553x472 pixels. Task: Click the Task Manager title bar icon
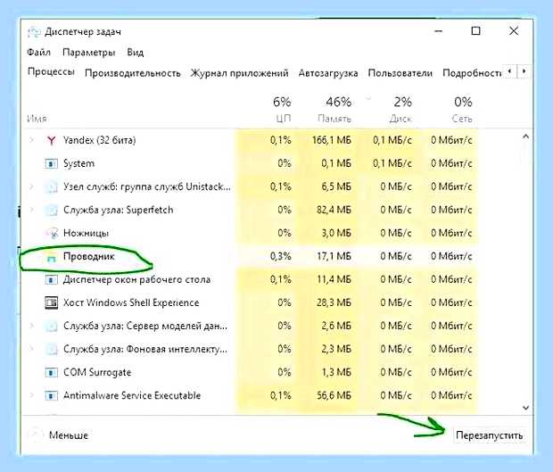[34, 32]
